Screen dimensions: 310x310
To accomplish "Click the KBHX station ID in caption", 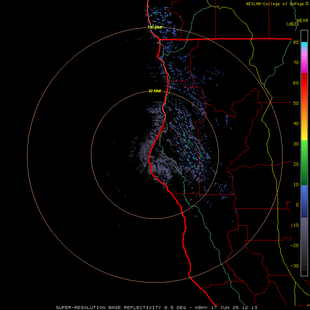I will [201, 308].
